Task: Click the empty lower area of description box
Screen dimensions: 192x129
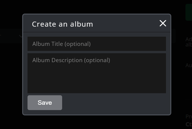Action: coord(96,84)
